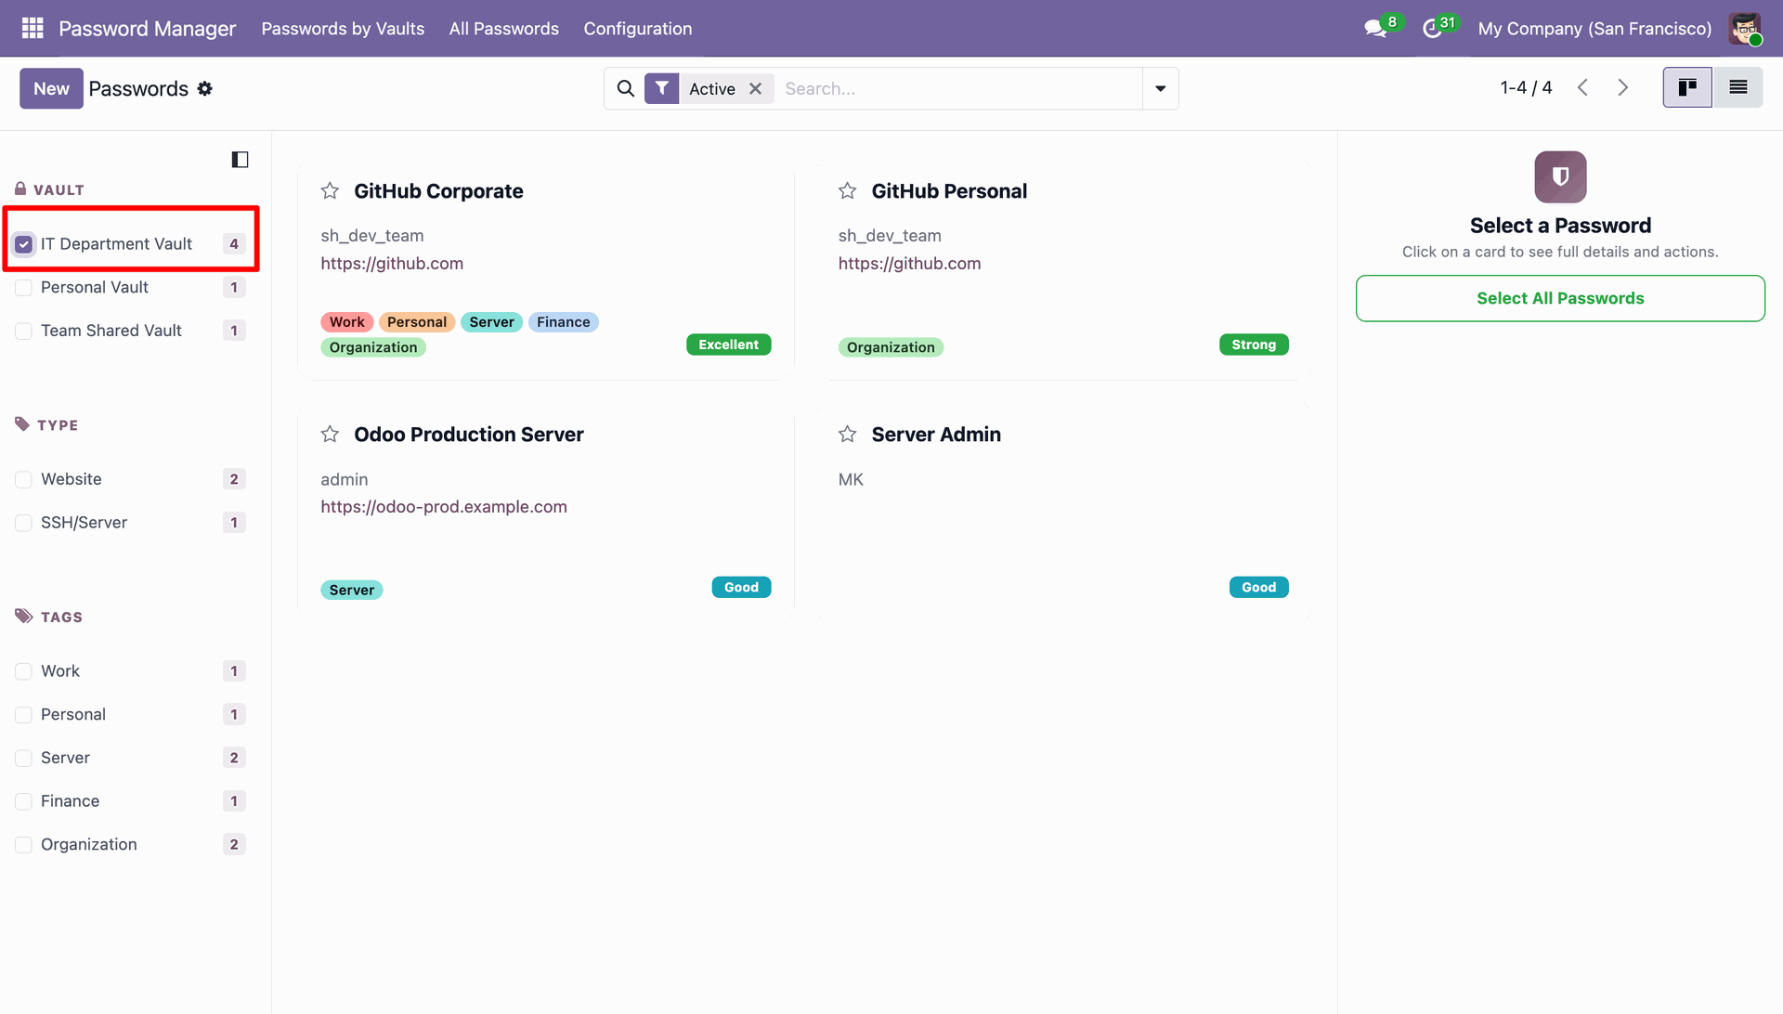
Task: Go to previous page of records
Action: pos(1582,87)
